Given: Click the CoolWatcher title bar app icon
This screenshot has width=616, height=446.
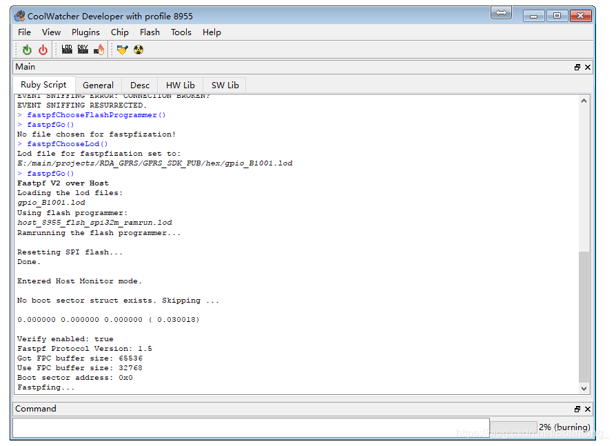Looking at the screenshot, I should click(20, 16).
